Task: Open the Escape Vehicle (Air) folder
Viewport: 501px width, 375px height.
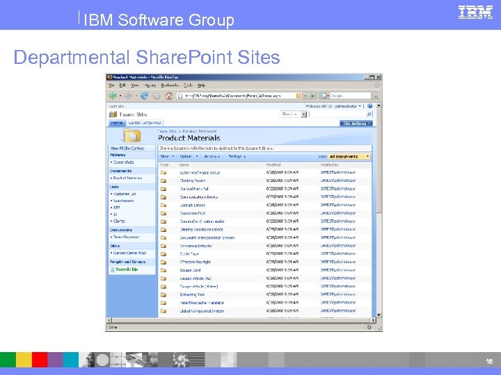Action: pyautogui.click(x=196, y=278)
